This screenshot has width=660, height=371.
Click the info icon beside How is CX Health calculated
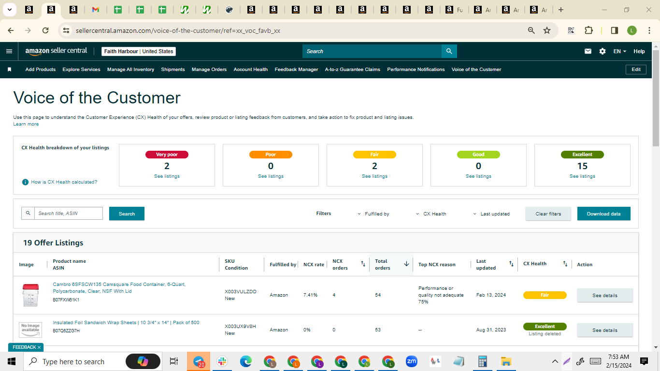coord(25,182)
